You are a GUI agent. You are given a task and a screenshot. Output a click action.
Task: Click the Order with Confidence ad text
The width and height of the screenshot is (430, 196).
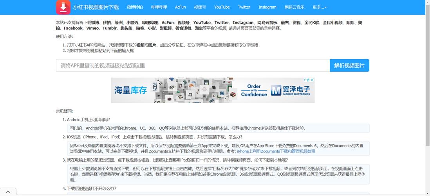(x=254, y=90)
